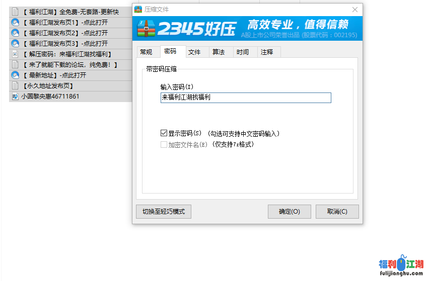
Task: Open the 文件 tab
Action: click(x=194, y=52)
